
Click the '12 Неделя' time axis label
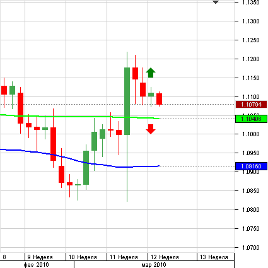pyautogui.click(x=165, y=257)
